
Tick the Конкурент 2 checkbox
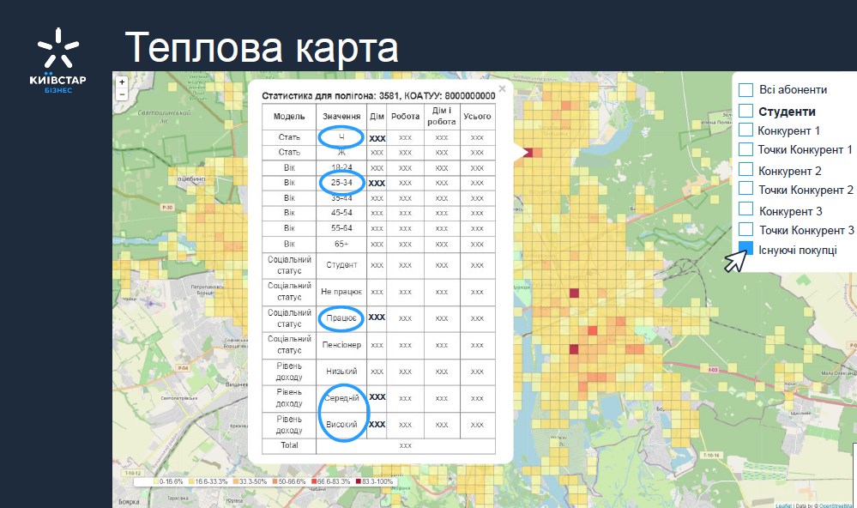point(746,170)
